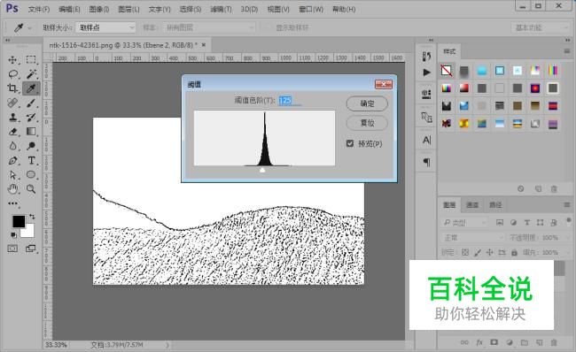The height and width of the screenshot is (352, 576).
Task: Select the Move tool
Action: point(13,60)
